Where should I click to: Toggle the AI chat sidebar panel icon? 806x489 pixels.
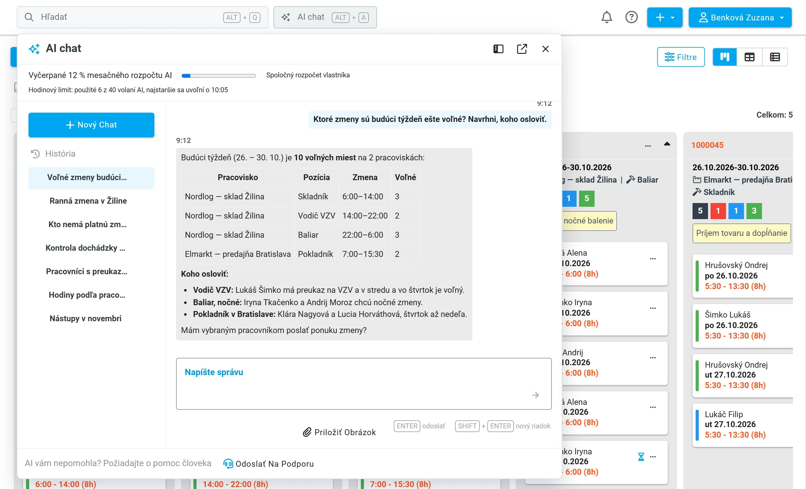(498, 49)
